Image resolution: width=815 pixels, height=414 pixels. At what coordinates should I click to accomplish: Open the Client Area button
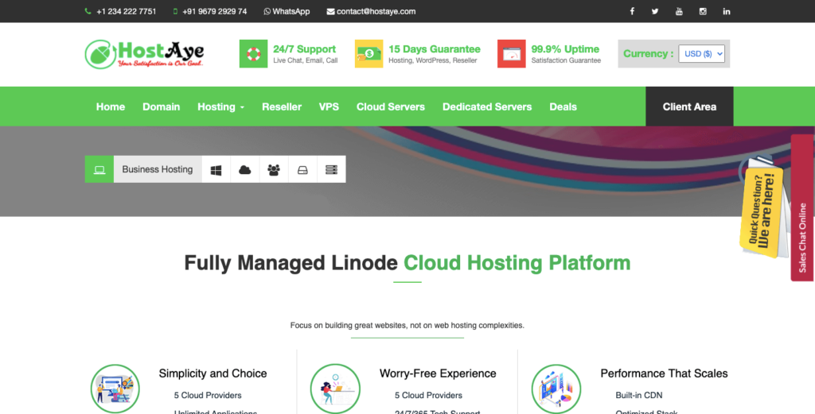coord(689,106)
